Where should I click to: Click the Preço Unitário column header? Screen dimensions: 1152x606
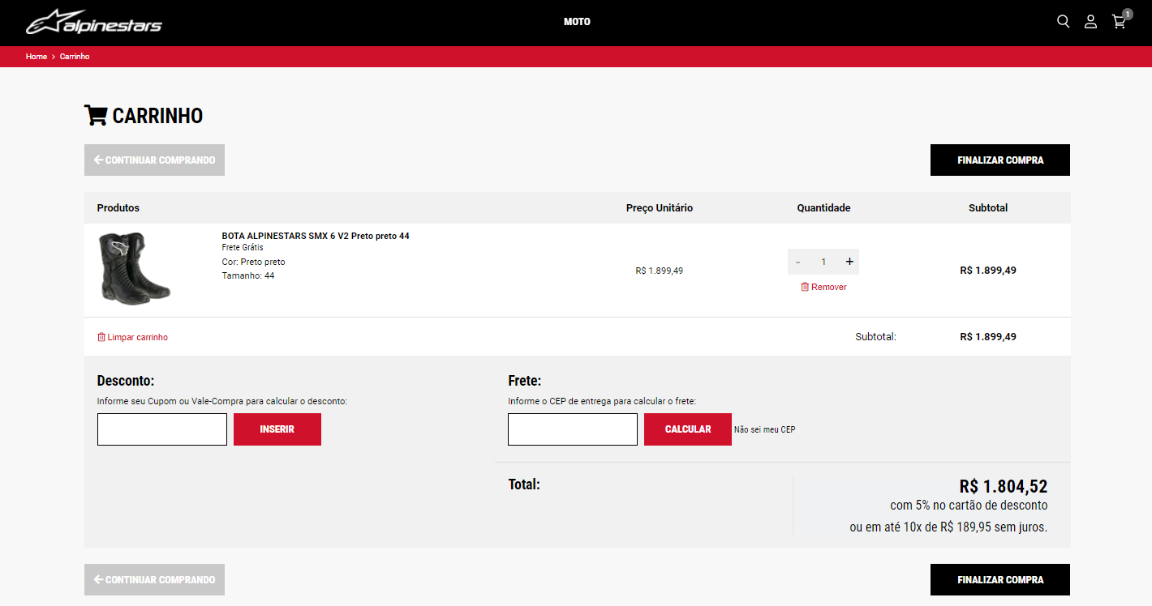tap(660, 208)
